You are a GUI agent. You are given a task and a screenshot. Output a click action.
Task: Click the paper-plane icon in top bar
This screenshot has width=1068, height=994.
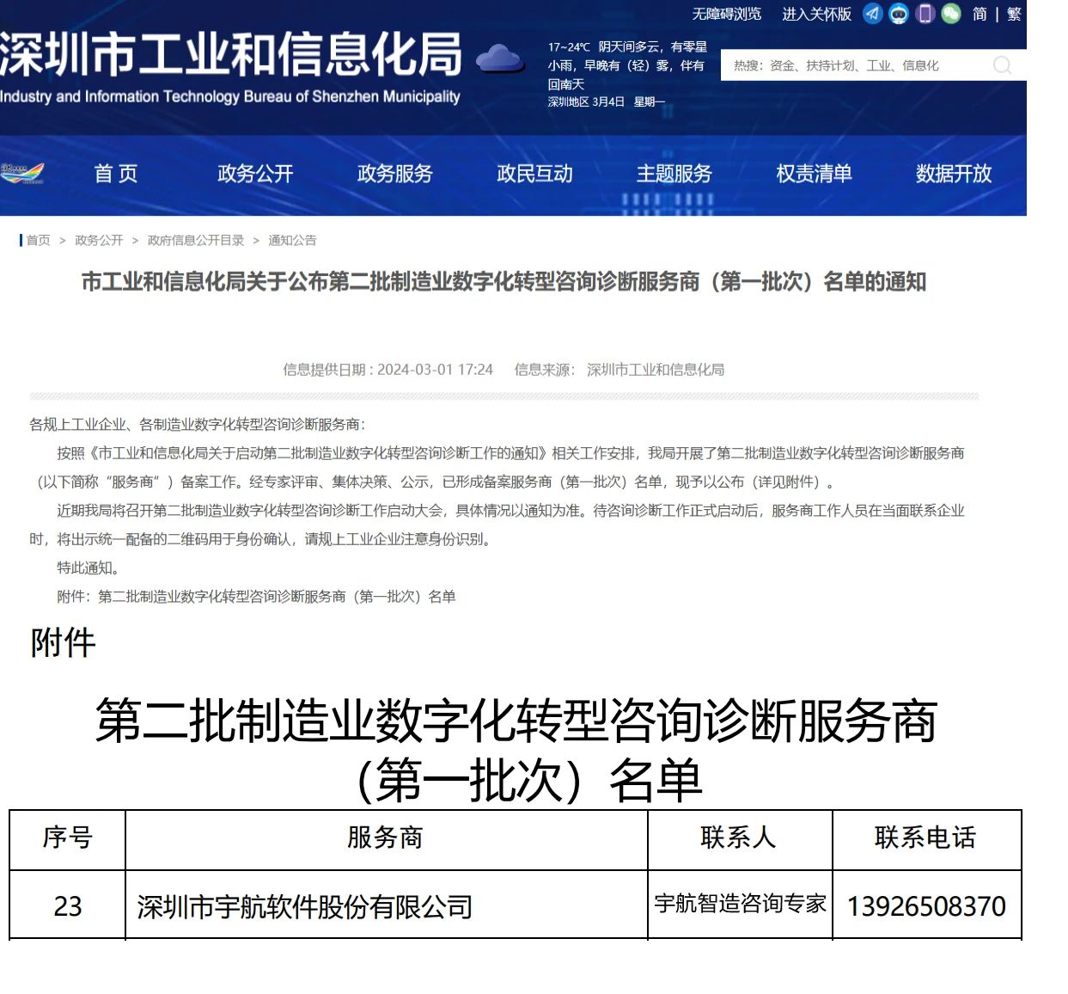(x=872, y=14)
